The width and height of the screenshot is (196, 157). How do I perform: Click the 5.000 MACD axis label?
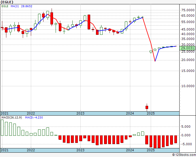coord(186,127)
